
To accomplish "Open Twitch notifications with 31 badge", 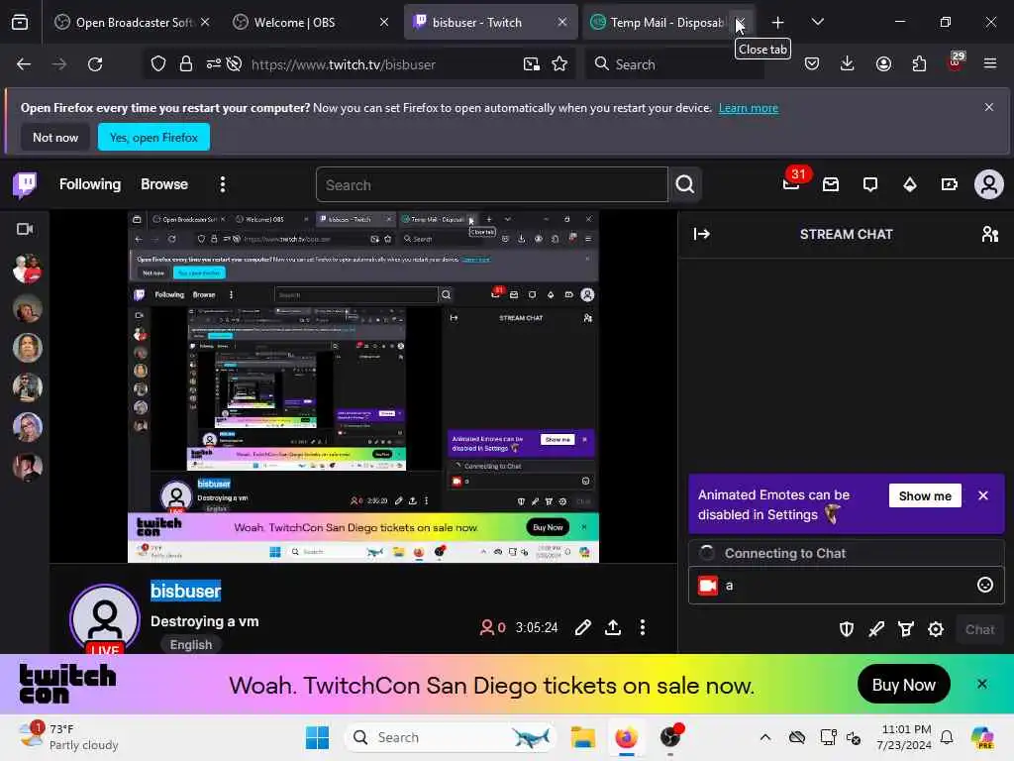I will (792, 184).
